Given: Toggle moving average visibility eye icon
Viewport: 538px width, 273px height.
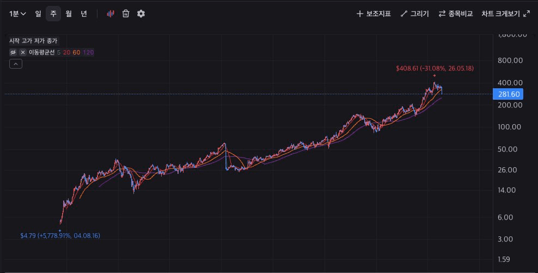Looking at the screenshot, I should tap(13, 52).
